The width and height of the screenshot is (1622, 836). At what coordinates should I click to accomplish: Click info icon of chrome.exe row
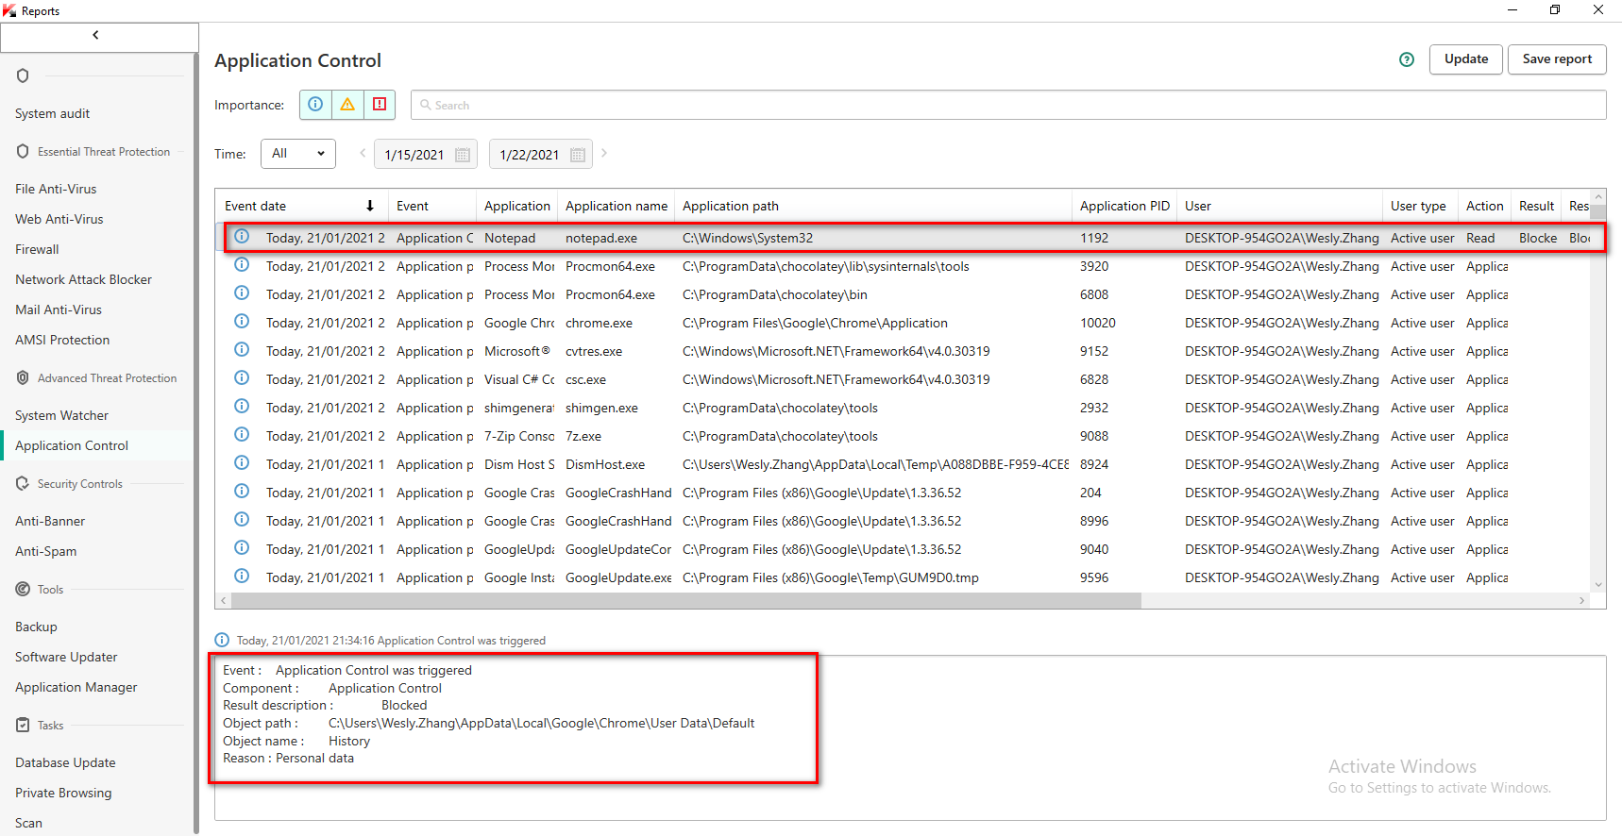[x=242, y=322]
